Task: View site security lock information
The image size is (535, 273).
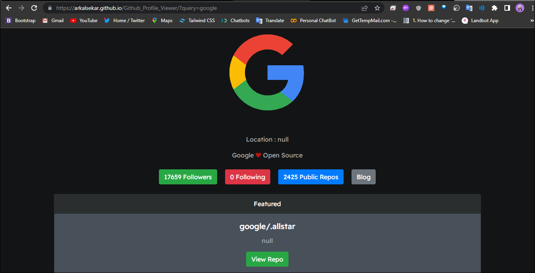Action: tap(50, 8)
